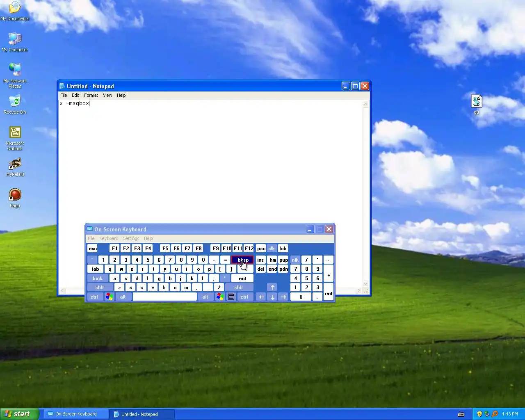525x420 pixels.
Task: Click Notepad vertical scrollbar down arrow
Action: 366,284
